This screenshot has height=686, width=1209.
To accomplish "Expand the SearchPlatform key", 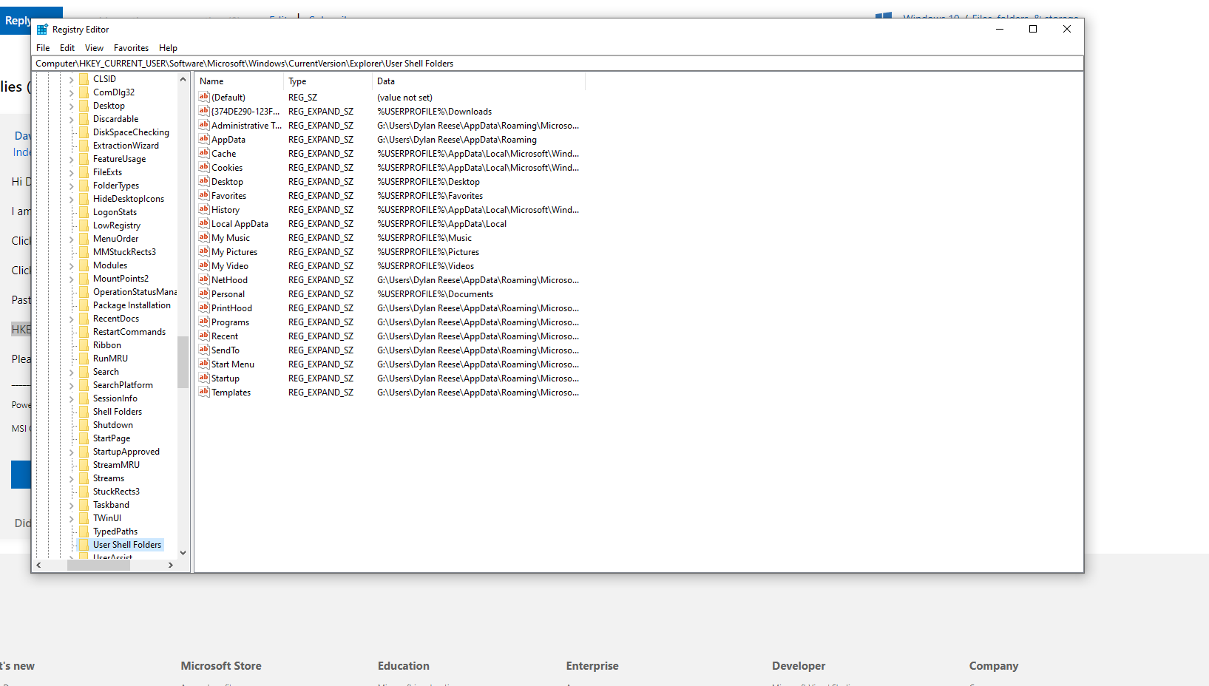I will click(x=72, y=385).
